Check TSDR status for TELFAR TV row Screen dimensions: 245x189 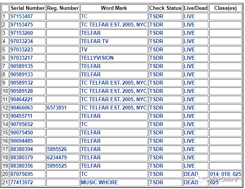(156, 41)
